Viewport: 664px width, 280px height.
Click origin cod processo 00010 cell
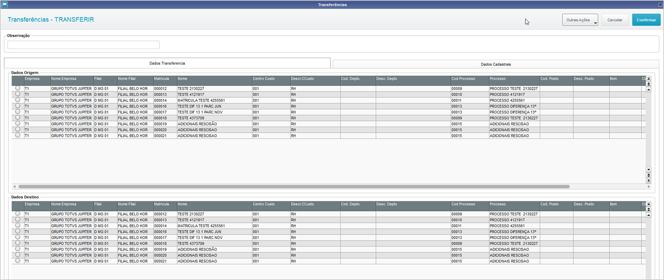pyautogui.click(x=470, y=95)
